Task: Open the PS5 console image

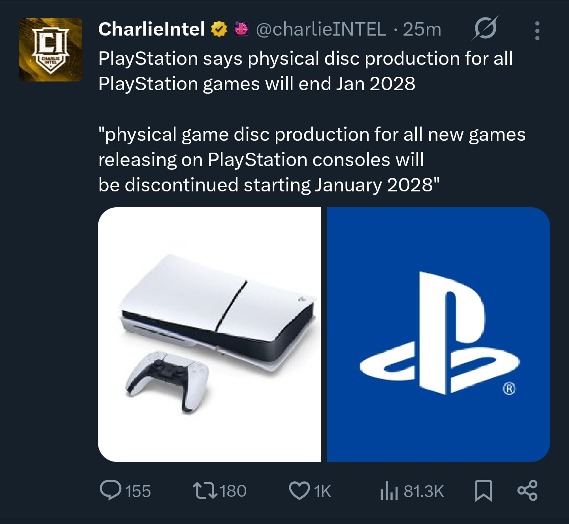Action: coord(209,334)
